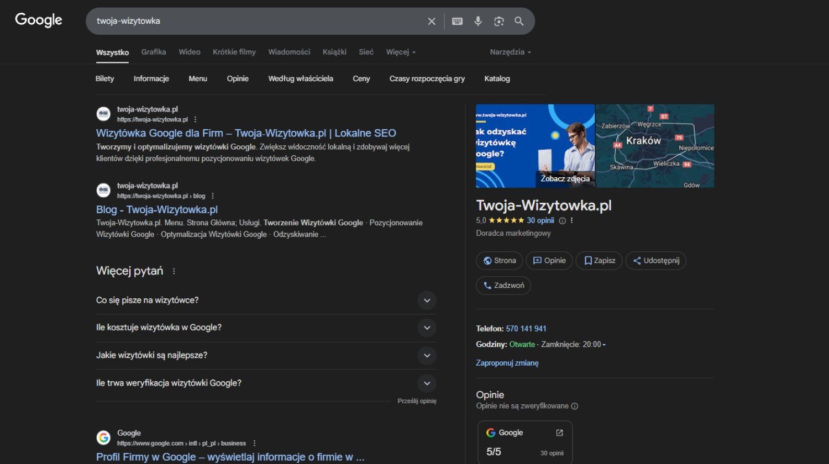The image size is (829, 464).
Task: Open the Kraków map thumbnail
Action: pyautogui.click(x=655, y=146)
